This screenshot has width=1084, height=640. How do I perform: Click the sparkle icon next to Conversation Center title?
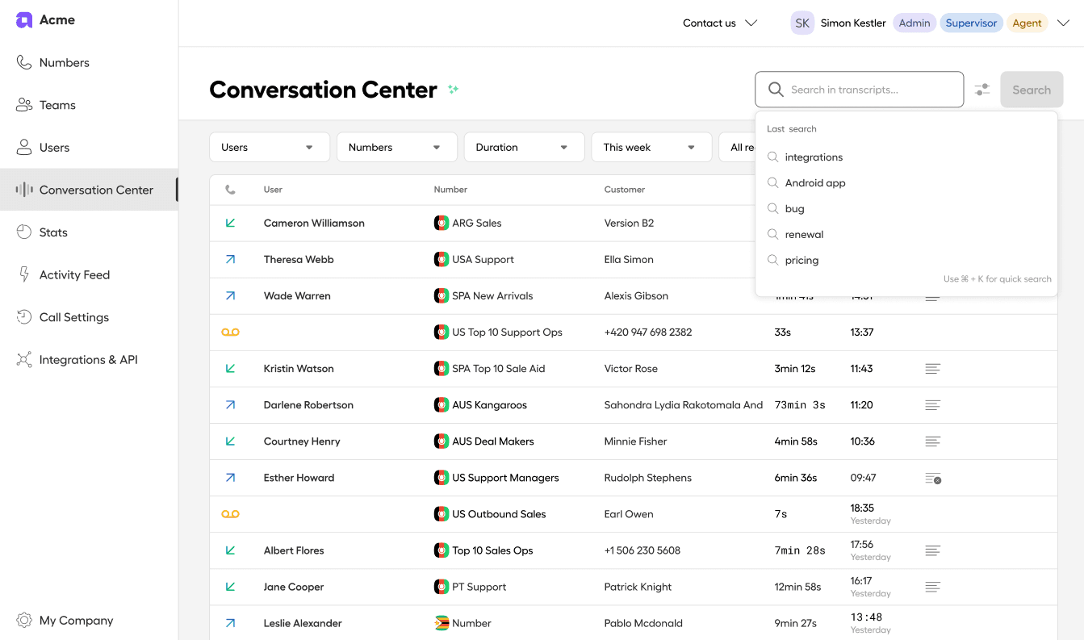453,89
